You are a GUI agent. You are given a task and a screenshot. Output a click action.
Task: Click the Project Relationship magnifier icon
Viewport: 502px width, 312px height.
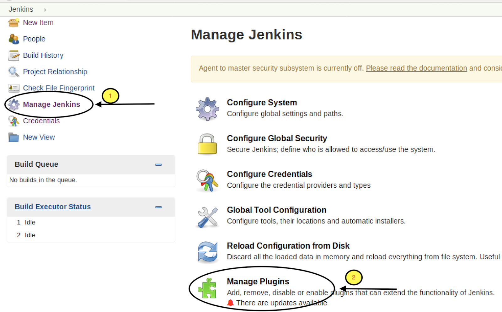[x=13, y=72]
